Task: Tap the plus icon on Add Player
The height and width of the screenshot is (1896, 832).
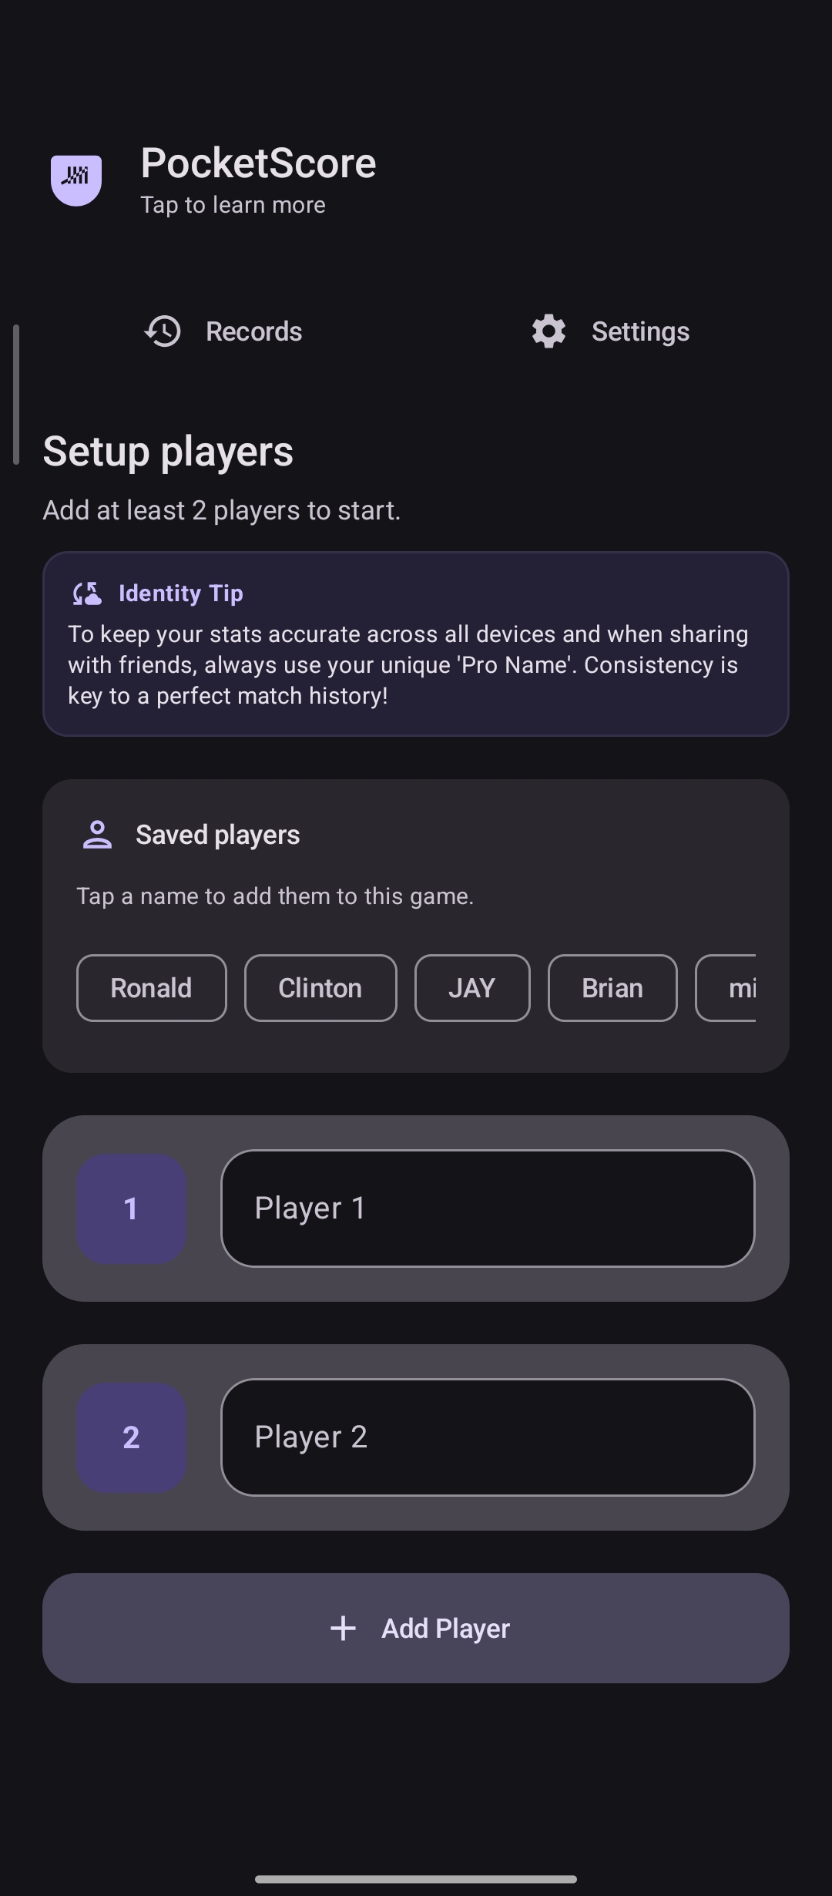Action: tap(342, 1629)
